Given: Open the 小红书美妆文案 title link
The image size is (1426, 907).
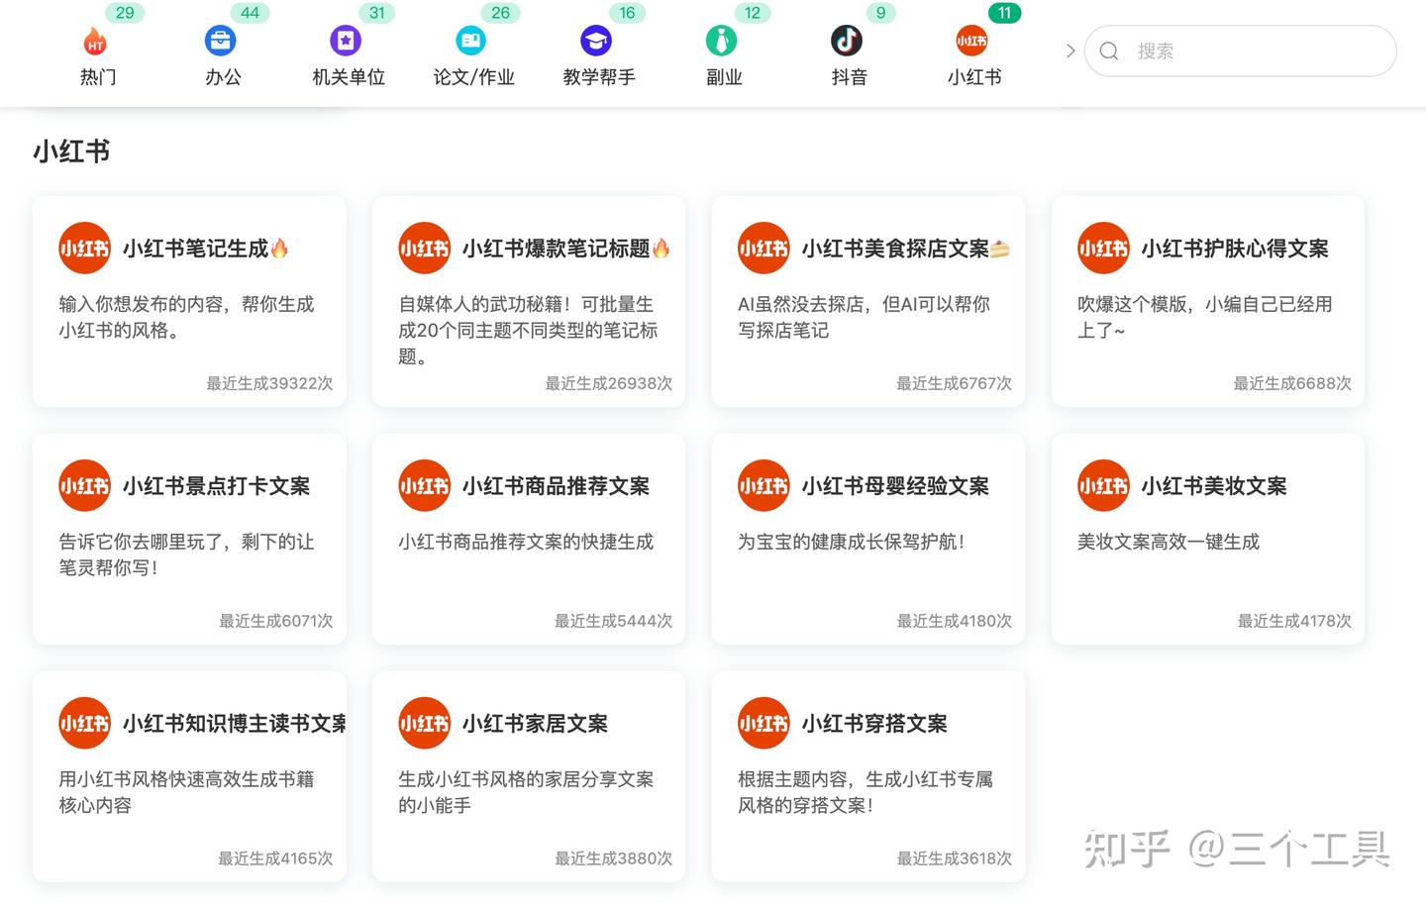Looking at the screenshot, I should (x=1214, y=486).
